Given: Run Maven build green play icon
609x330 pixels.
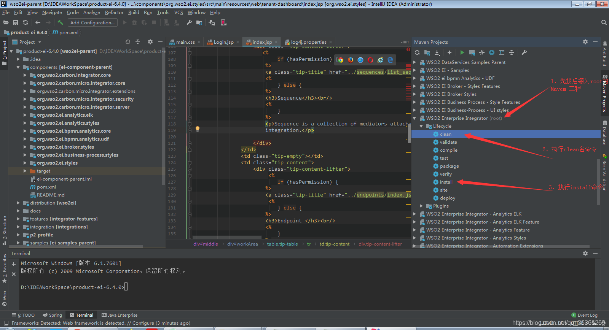Looking at the screenshot, I should pos(462,52).
